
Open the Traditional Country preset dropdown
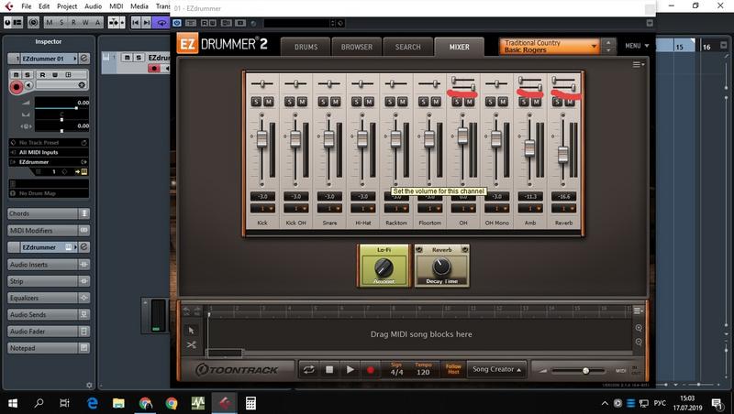[549, 47]
